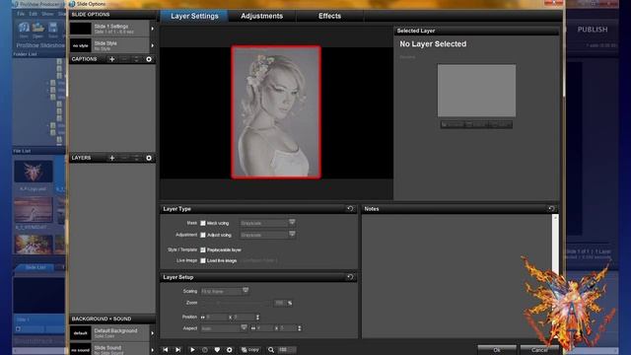Click the Slide Options window title icon
This screenshot has width=631, height=355.
(x=72, y=4)
